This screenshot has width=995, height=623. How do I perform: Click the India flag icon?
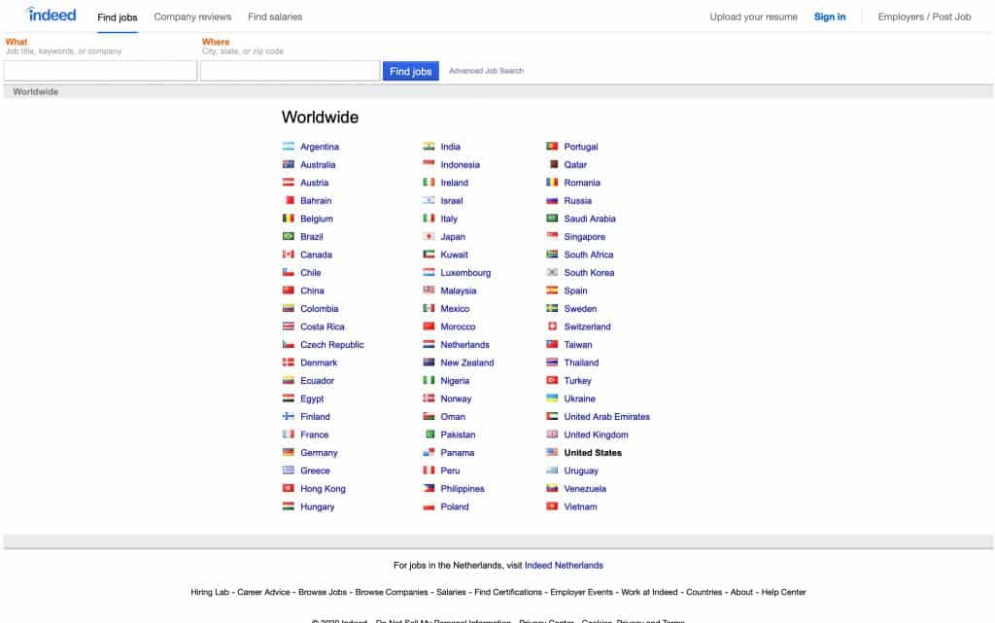pos(428,146)
